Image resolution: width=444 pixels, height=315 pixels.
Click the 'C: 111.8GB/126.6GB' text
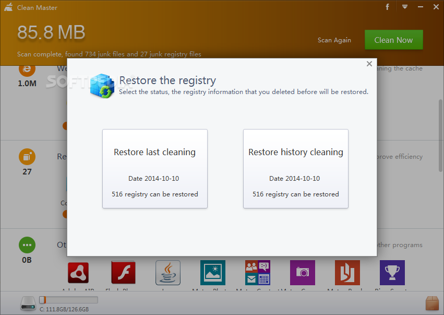[64, 309]
